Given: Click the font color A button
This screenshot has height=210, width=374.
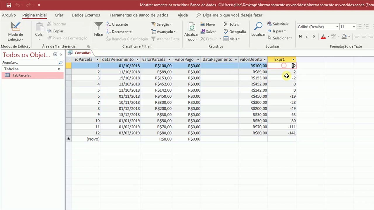Looking at the screenshot, I should coord(323,36).
